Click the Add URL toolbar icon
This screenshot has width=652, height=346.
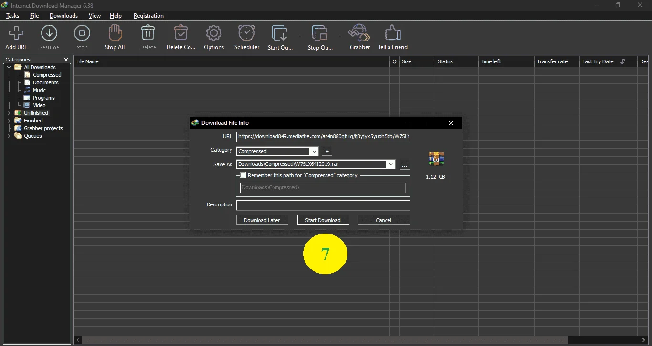(x=16, y=33)
